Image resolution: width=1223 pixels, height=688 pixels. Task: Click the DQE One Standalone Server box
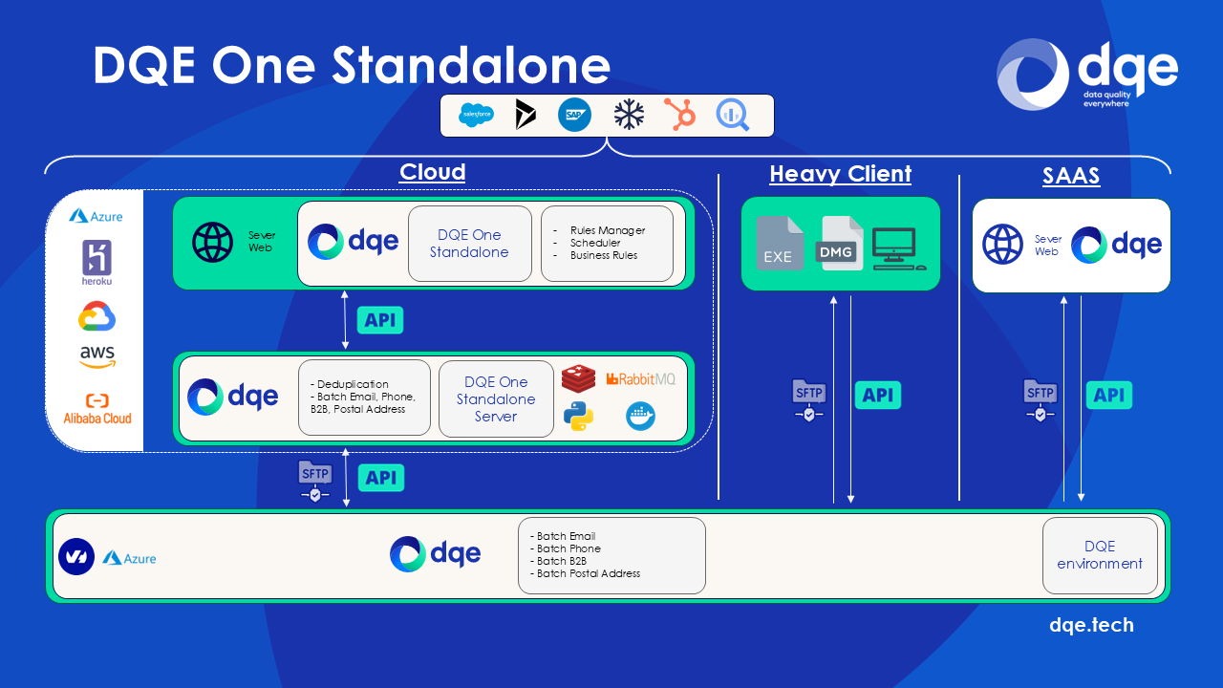[x=496, y=398]
